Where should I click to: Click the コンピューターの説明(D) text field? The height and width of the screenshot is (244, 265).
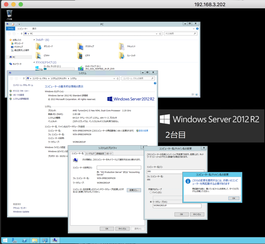click(119, 168)
